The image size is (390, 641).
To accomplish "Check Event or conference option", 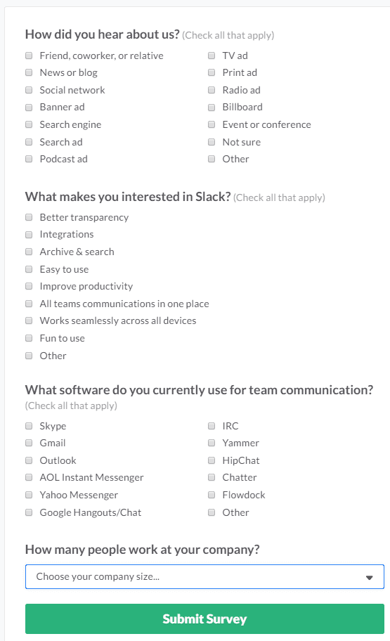I will [212, 124].
